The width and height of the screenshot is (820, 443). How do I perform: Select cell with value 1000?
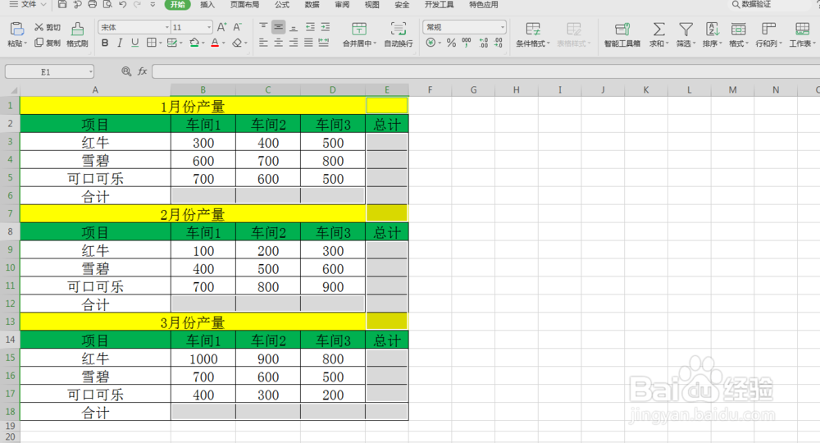(203, 359)
